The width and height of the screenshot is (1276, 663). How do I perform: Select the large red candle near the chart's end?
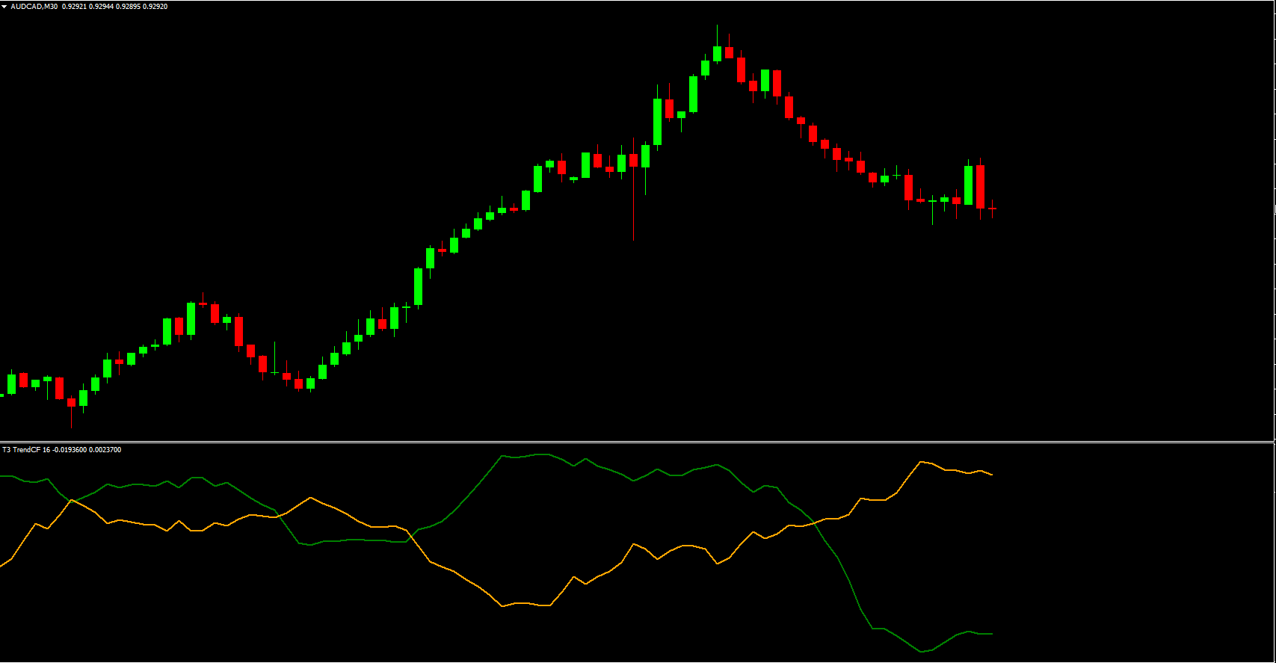pos(980,187)
